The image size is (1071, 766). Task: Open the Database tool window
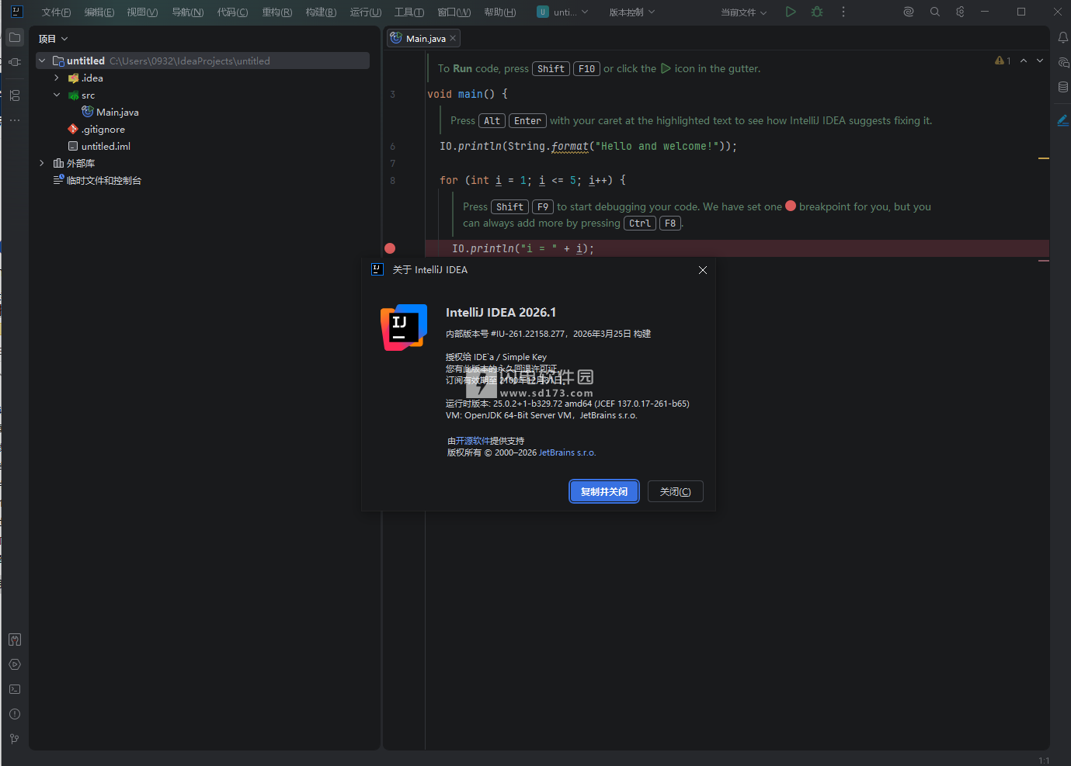pos(1063,87)
